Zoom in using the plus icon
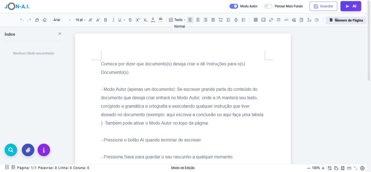This screenshot has width=371, height=172. point(323,168)
